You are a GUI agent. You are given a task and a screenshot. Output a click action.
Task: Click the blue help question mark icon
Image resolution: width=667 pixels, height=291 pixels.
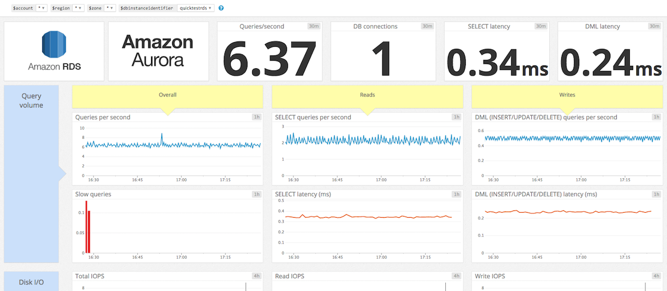[221, 8]
